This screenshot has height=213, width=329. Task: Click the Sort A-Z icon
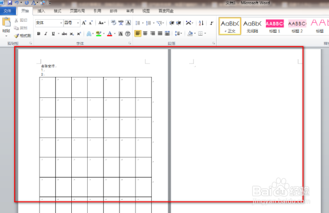click(x=201, y=23)
